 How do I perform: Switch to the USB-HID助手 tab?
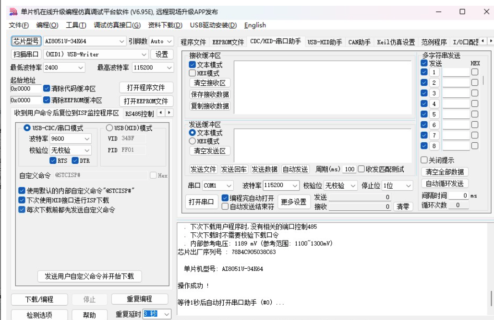[x=325, y=42]
